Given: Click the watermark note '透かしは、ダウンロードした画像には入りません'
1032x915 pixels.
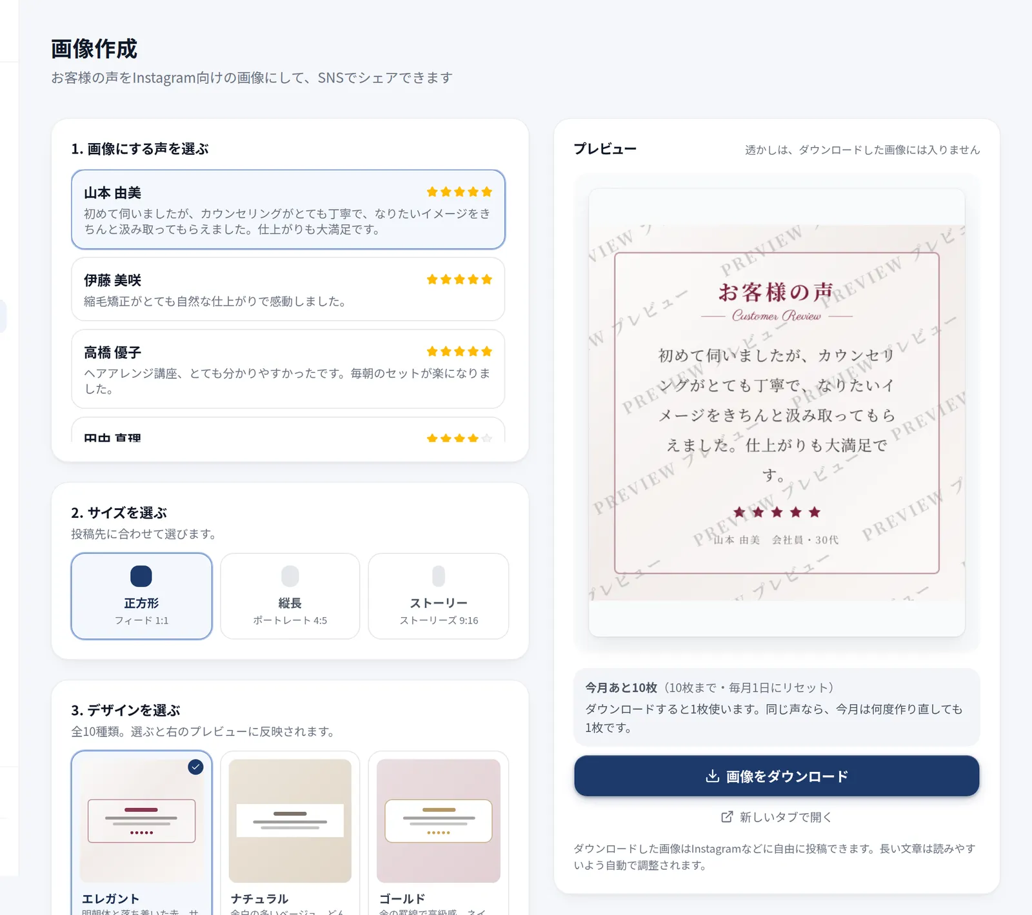Looking at the screenshot, I should tap(862, 150).
